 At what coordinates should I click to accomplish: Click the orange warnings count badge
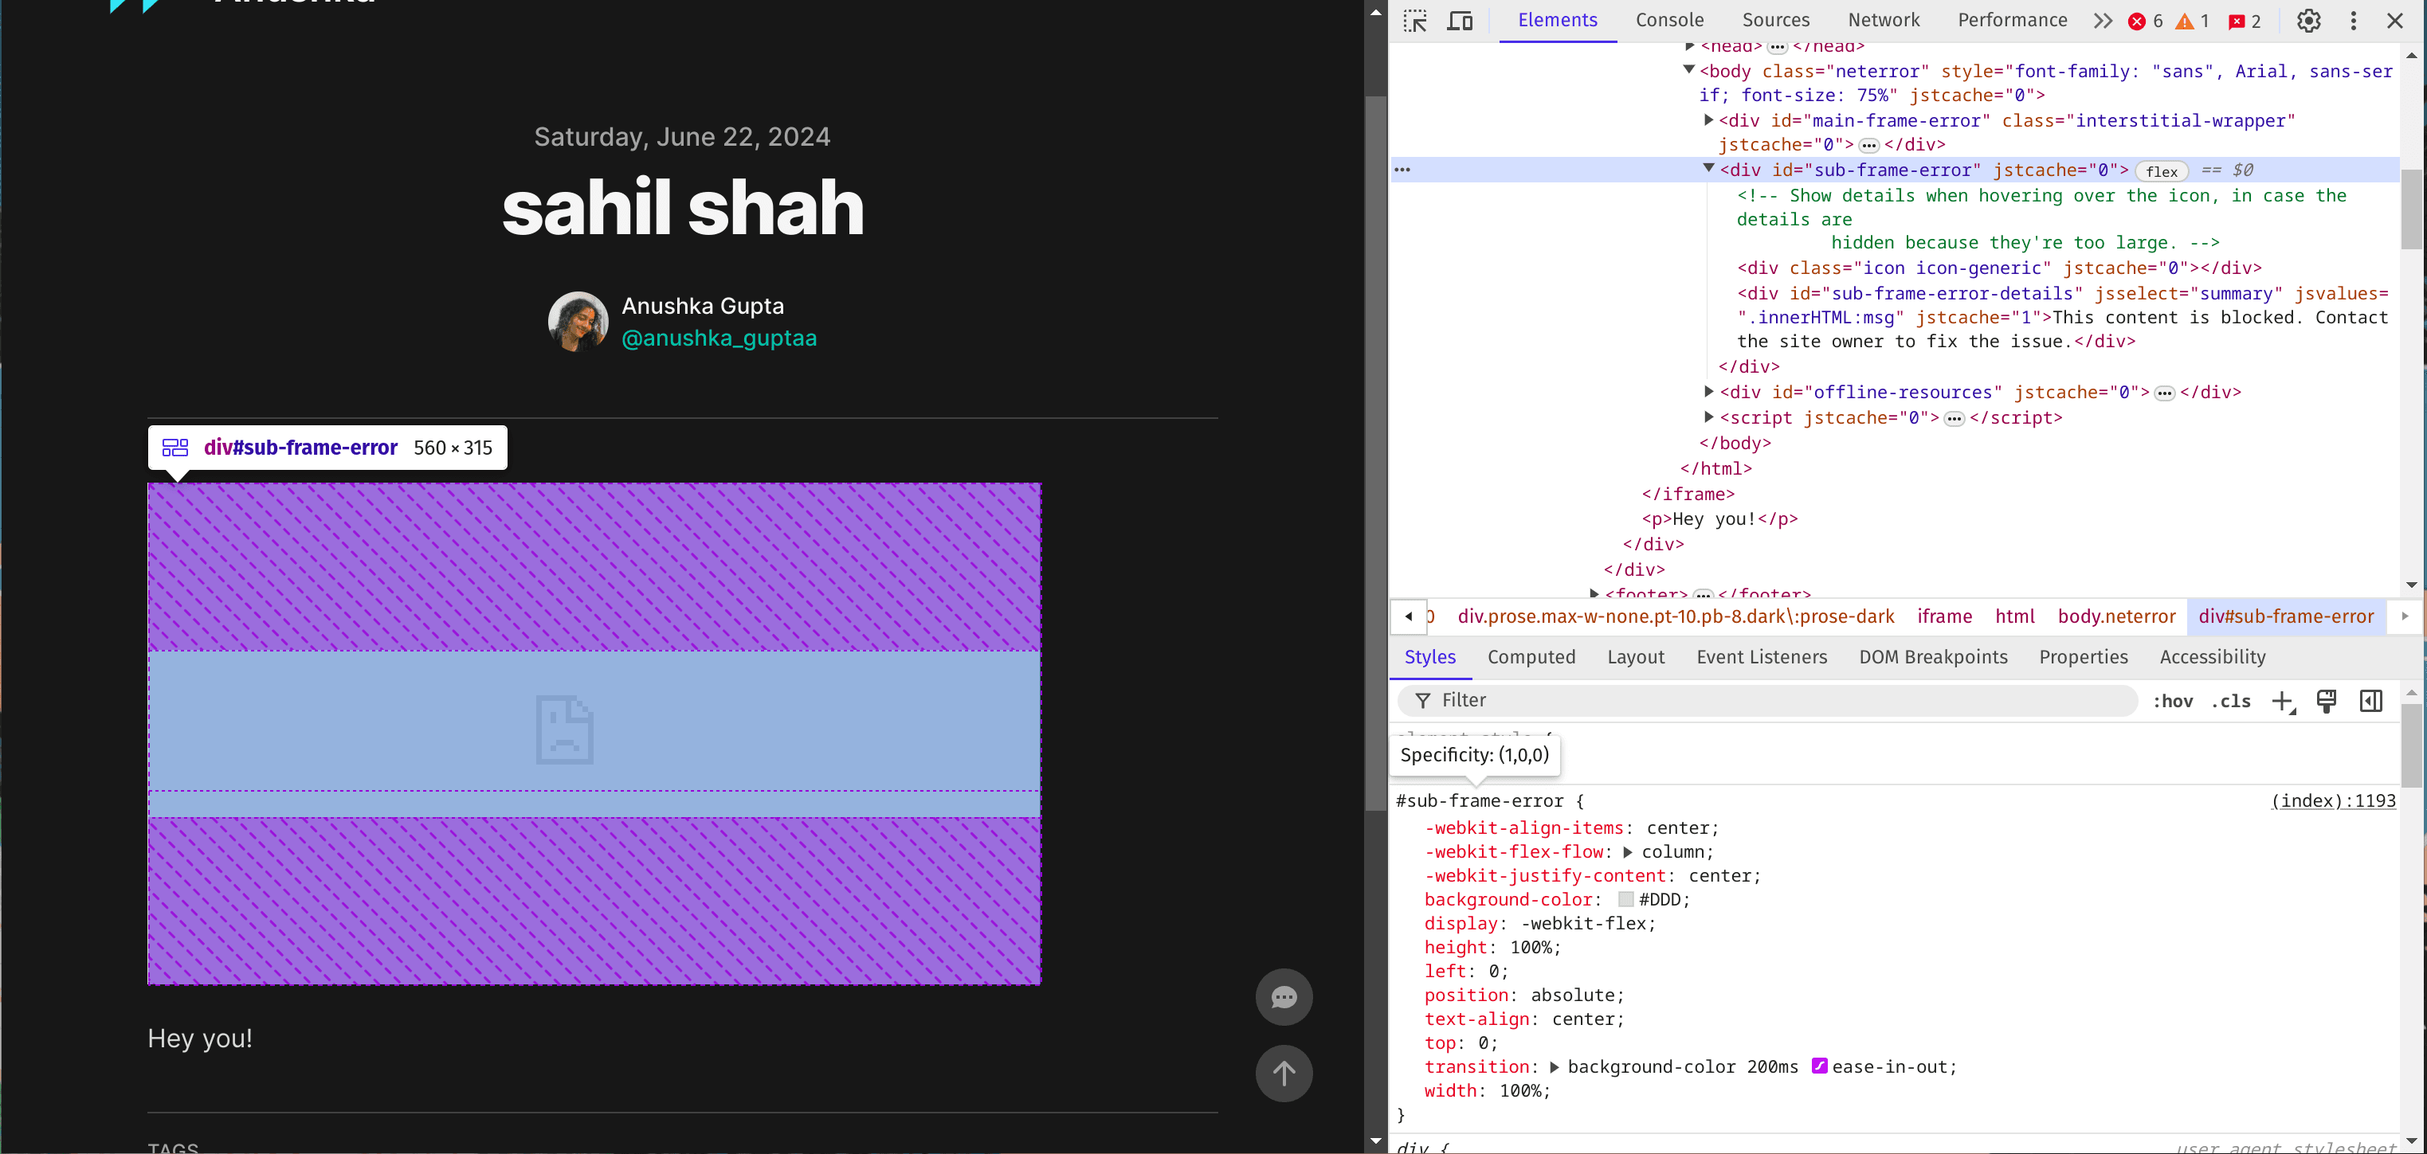(2193, 21)
